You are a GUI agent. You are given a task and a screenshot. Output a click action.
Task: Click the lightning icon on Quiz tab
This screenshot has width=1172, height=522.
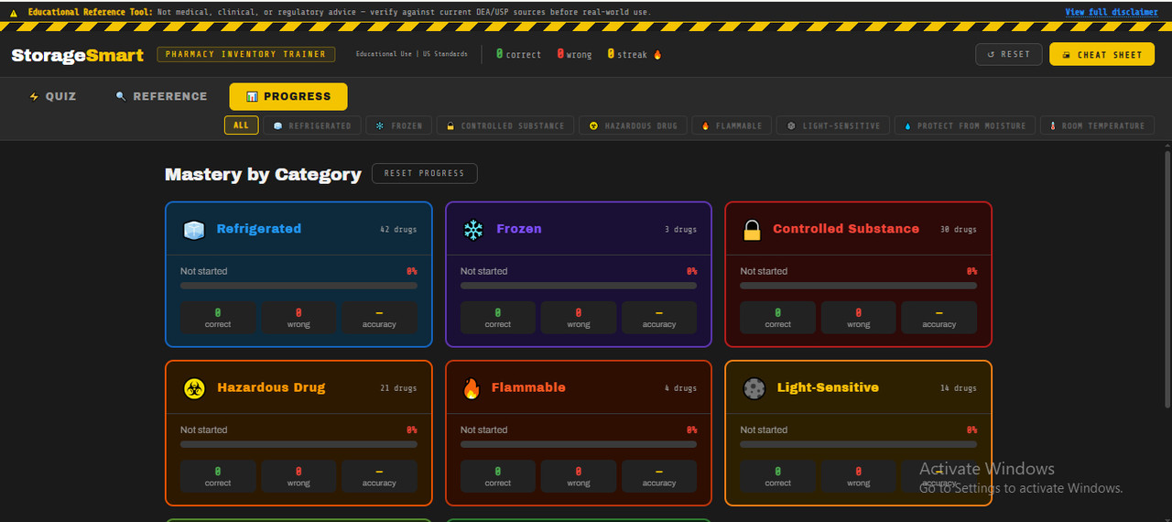coord(35,96)
